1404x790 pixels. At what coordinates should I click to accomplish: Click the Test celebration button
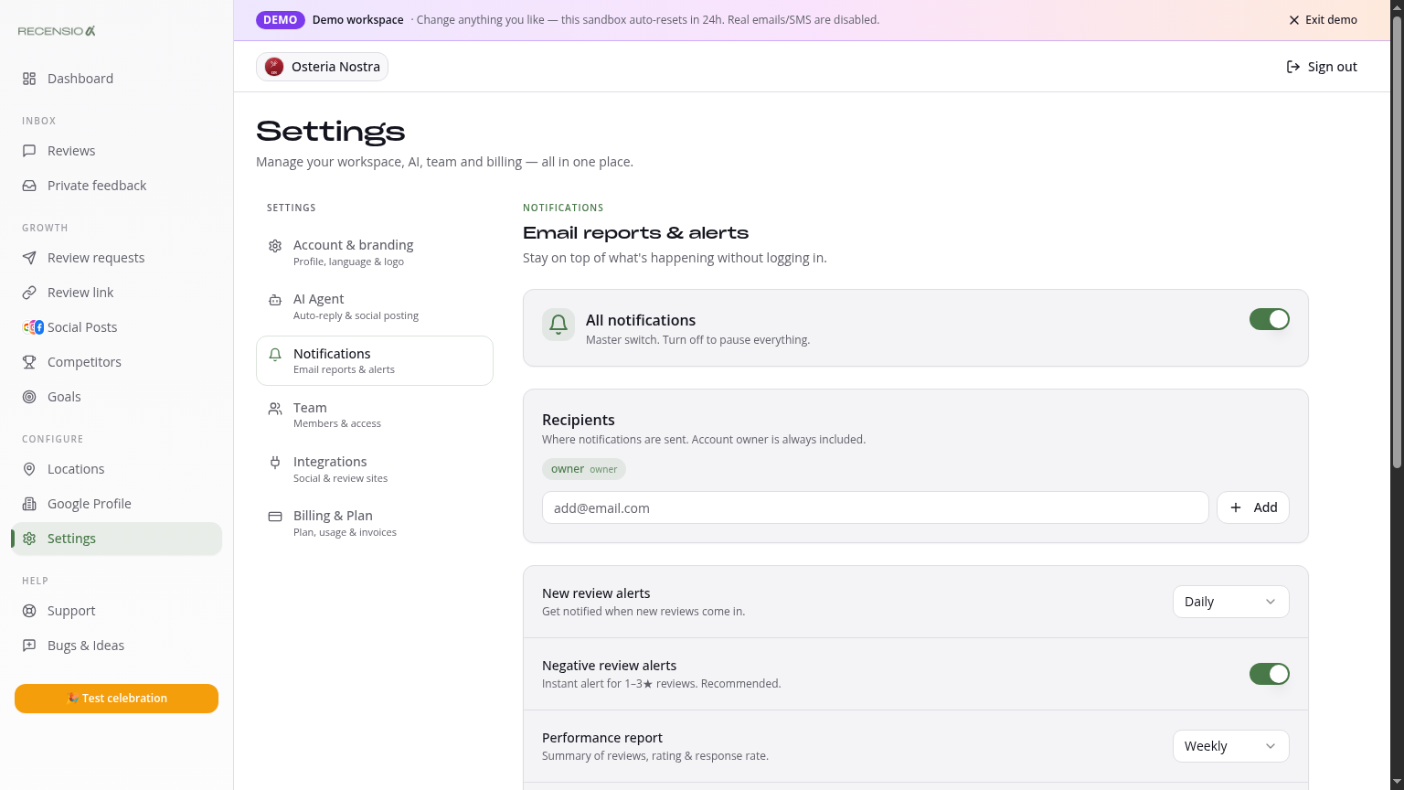pos(116,699)
